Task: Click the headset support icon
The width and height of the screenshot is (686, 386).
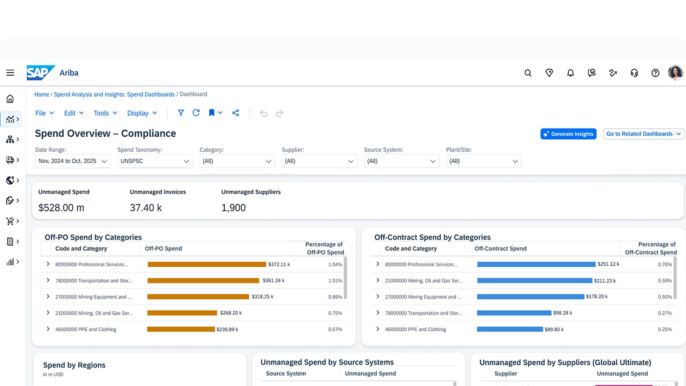Action: click(x=634, y=73)
